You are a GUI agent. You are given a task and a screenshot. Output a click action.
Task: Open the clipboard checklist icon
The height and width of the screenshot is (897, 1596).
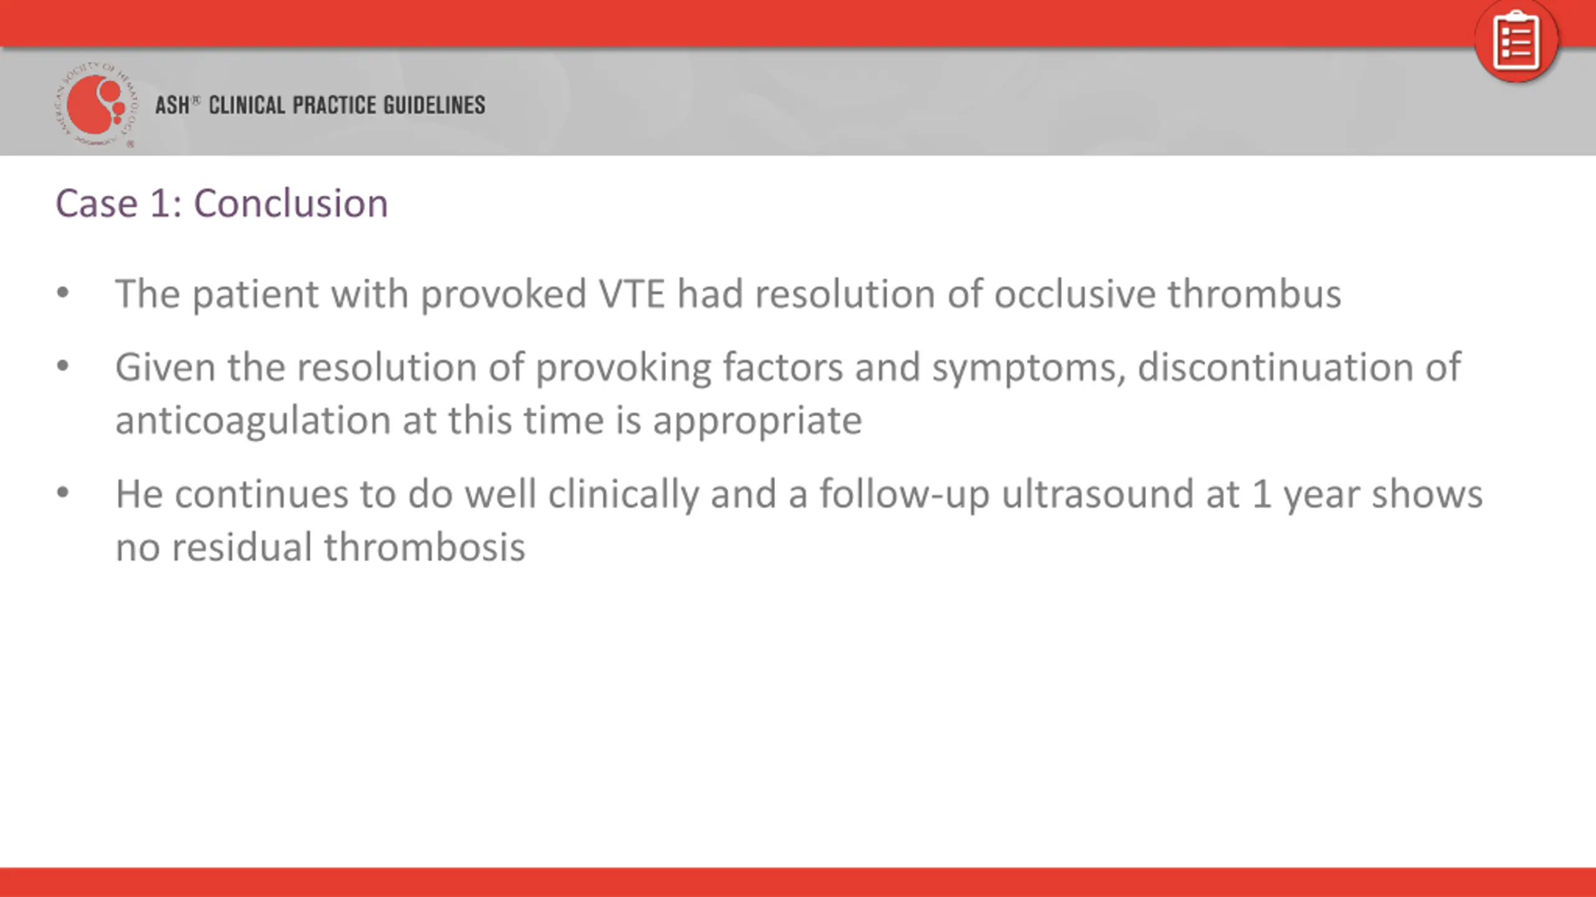click(1516, 41)
